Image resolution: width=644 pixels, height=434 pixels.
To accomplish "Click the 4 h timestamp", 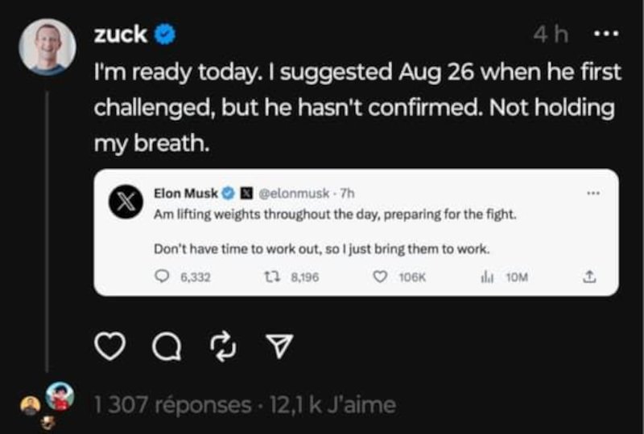I will [x=551, y=34].
